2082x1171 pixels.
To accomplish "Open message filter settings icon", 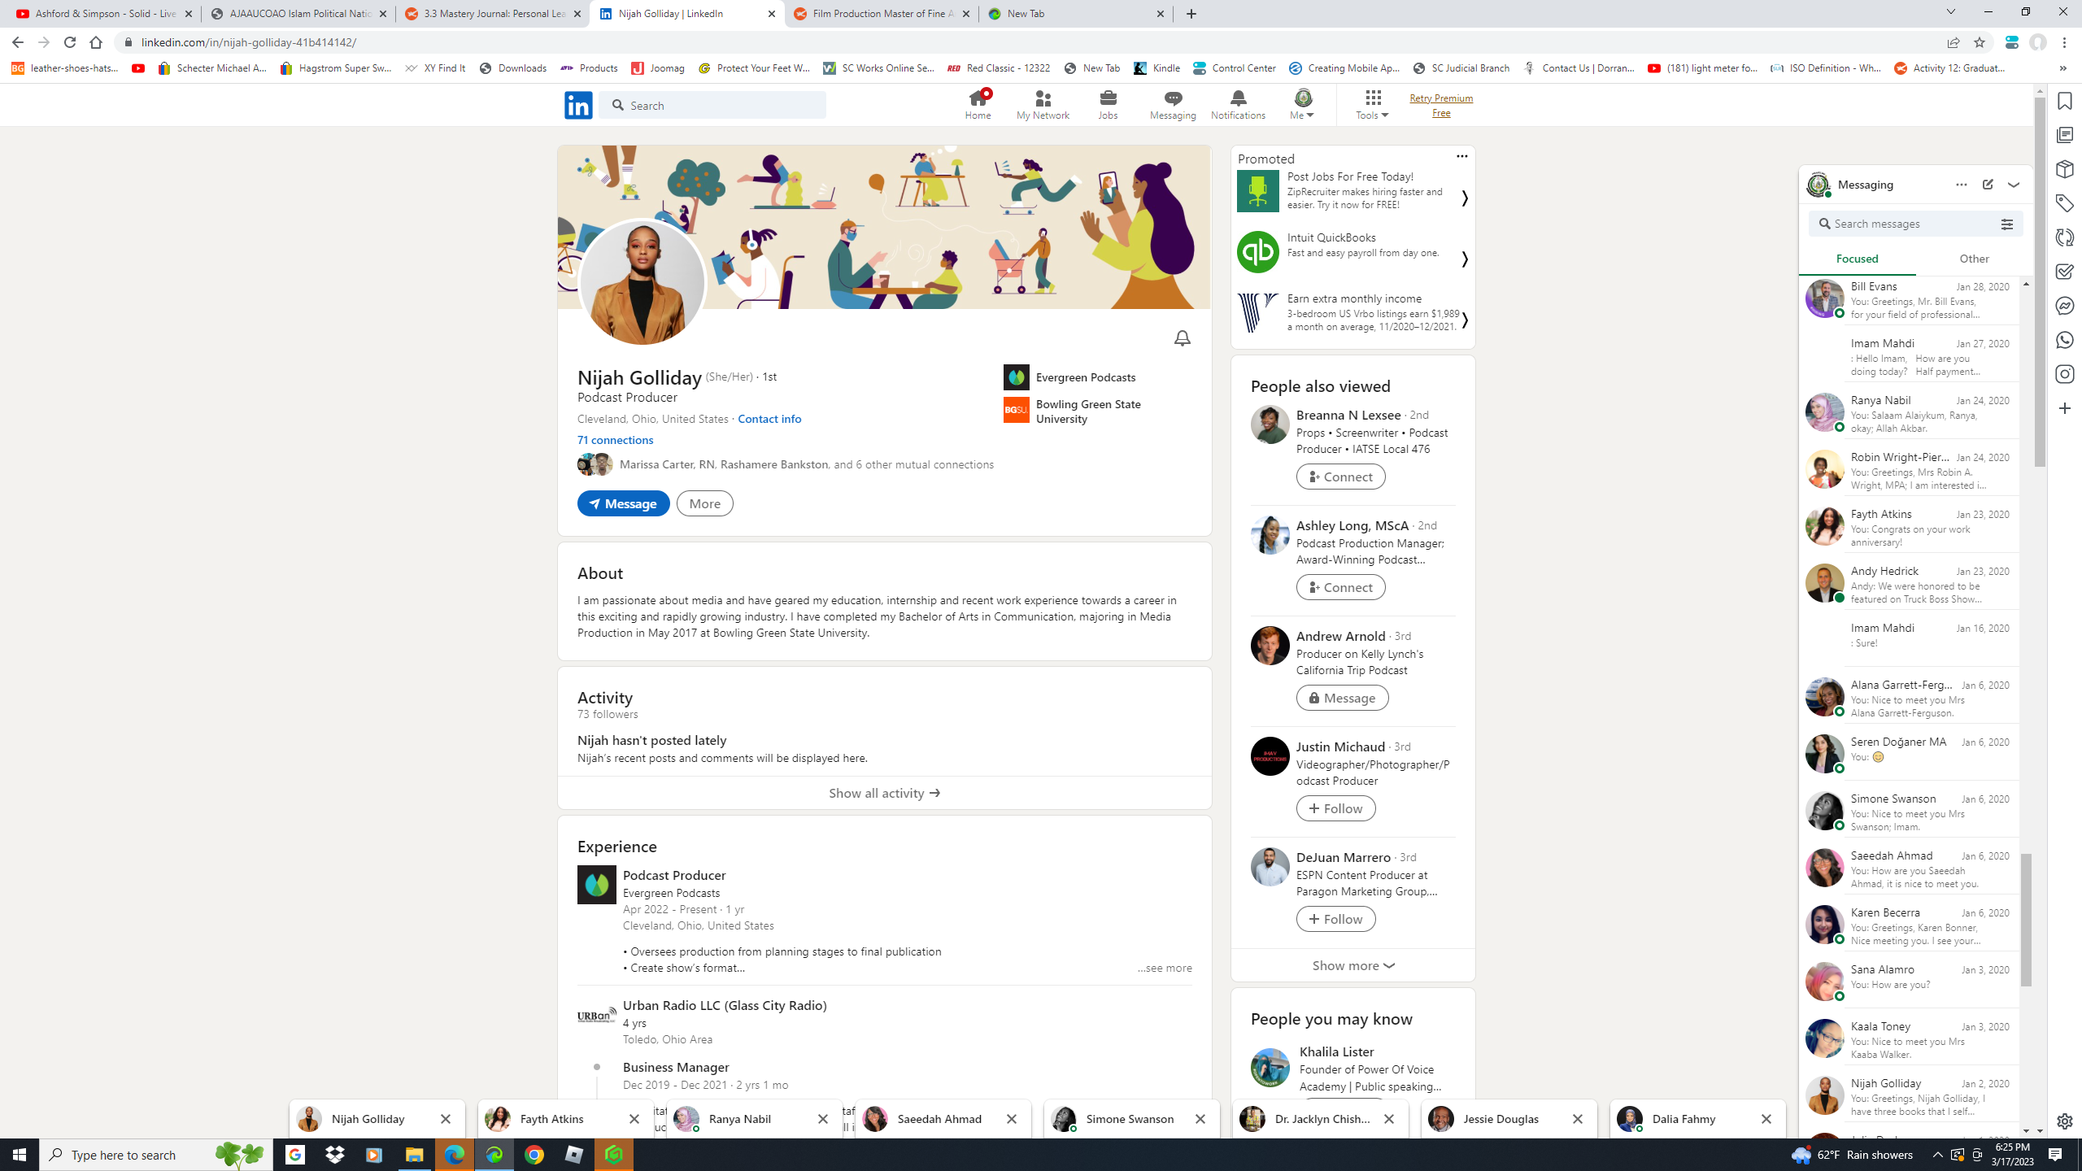I will click(x=2006, y=224).
